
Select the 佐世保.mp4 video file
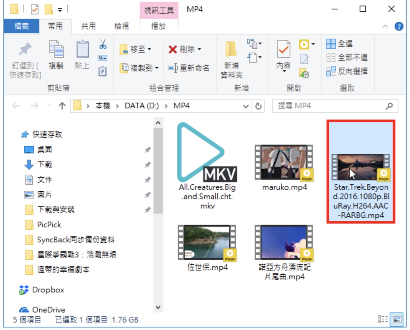point(207,248)
